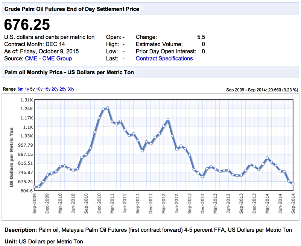Click the Sep 2009 - Sep 2014 summary
Screen dimensions: 301x246
point(262,90)
